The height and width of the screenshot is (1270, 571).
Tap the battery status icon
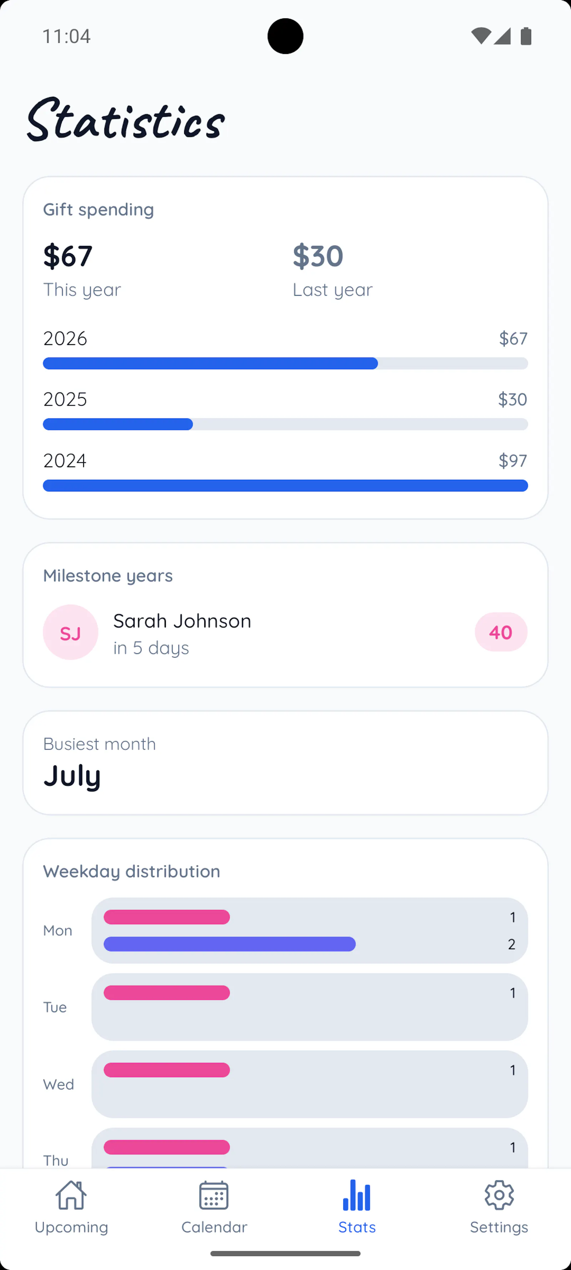(x=526, y=36)
